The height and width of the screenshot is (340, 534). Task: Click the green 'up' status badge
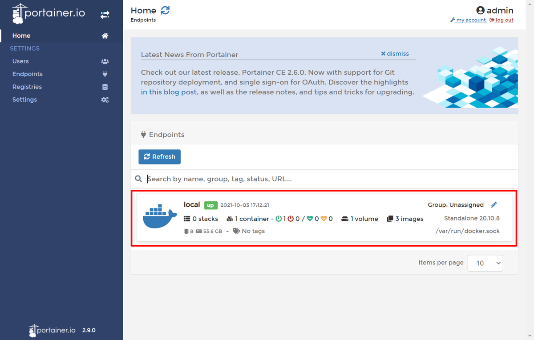[210, 205]
